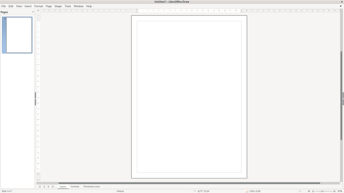Close the Pages panel with its X
Screen dimensions: 344x193
pyautogui.click(x=33, y=12)
